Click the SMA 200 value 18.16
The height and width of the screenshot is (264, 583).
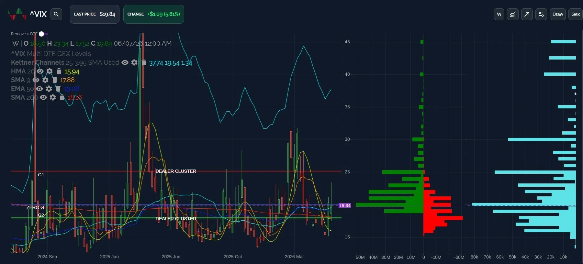click(74, 97)
